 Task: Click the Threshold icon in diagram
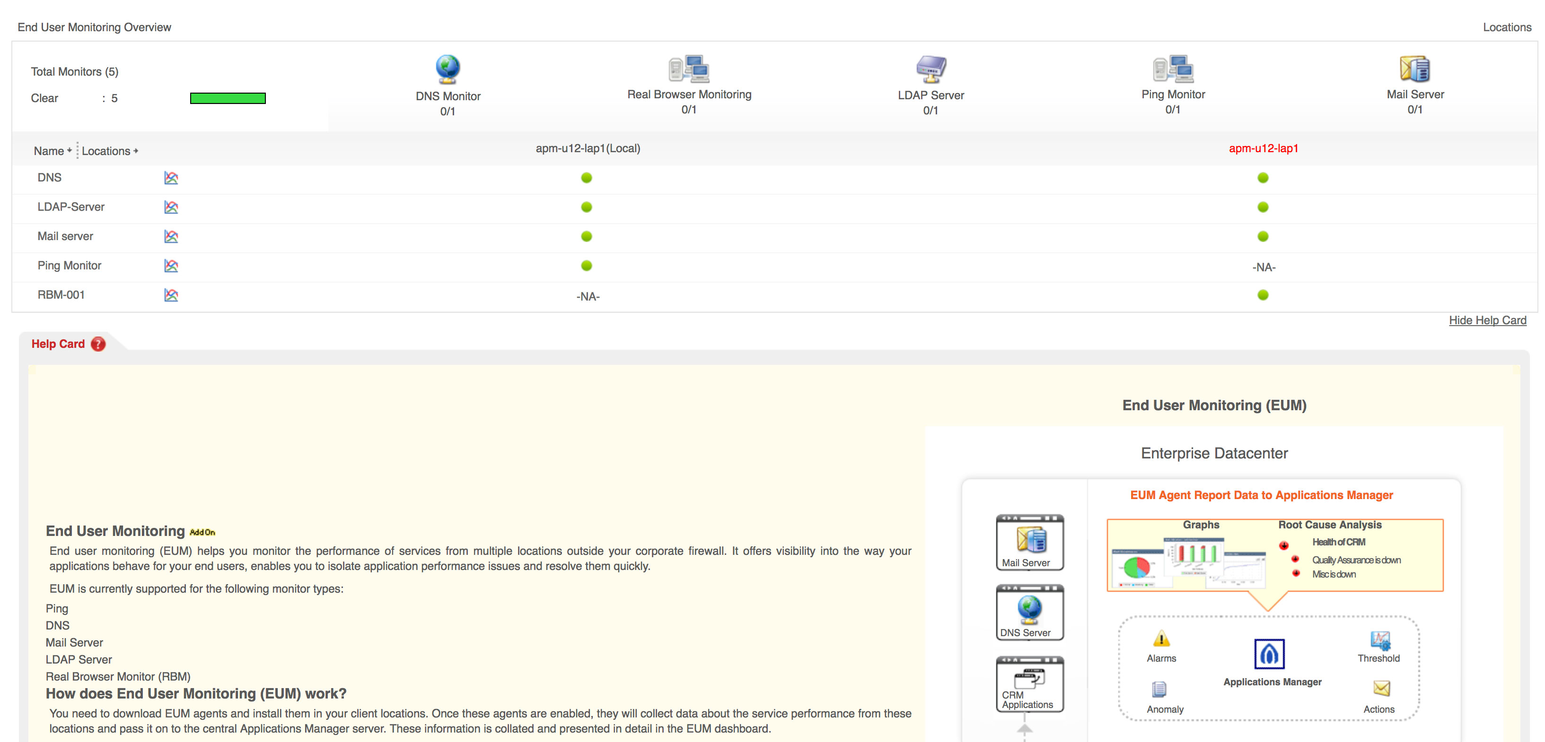coord(1380,640)
